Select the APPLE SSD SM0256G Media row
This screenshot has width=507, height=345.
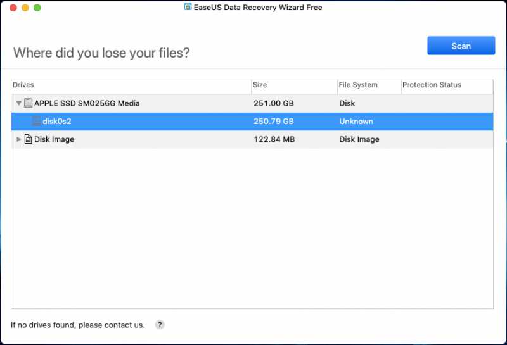(252, 103)
